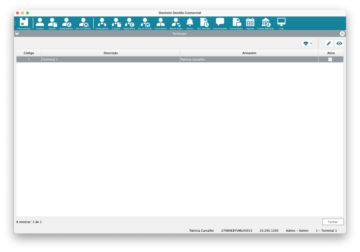Open Marcar Ponto function
Screen dimensions: 360x252
pyautogui.click(x=176, y=23)
